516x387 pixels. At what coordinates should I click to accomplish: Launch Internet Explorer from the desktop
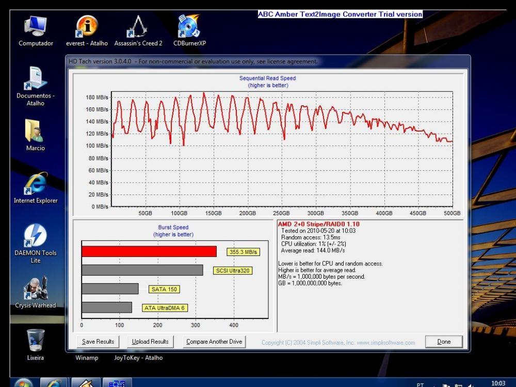36,184
